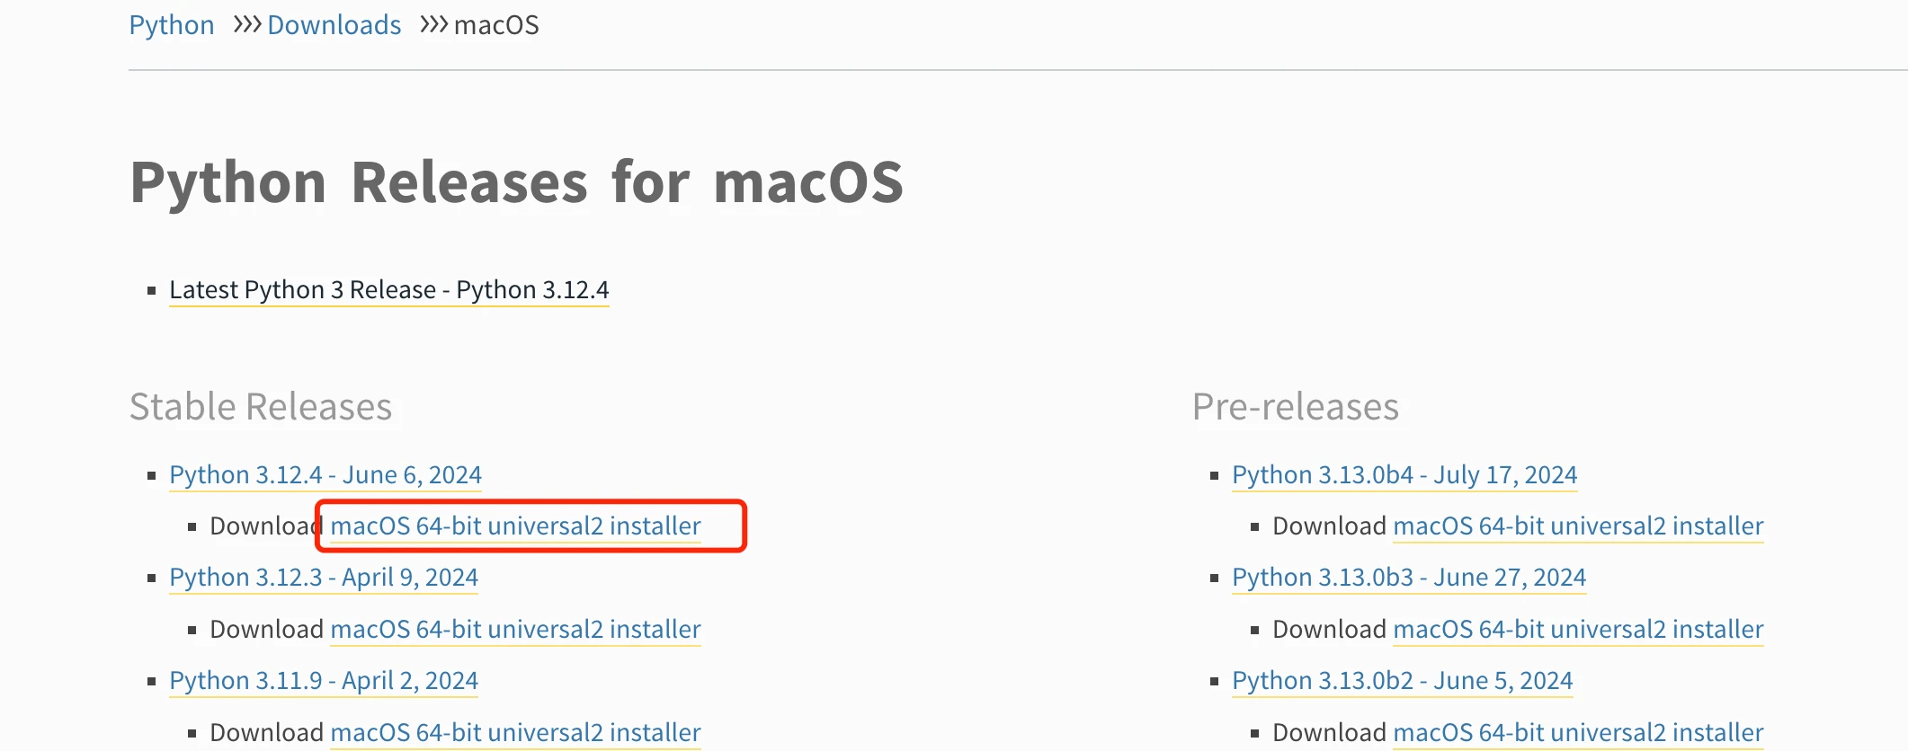Open the Python 3.12.4 release page
Image resolution: width=1908 pixels, height=751 pixels.
pyautogui.click(x=325, y=474)
